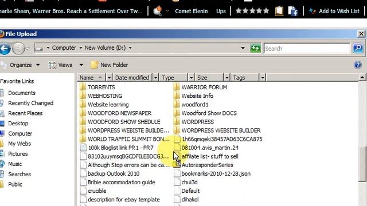
Task: Select 1h66qmqeki38457AD63C6CA875 file
Action: pyautogui.click(x=218, y=139)
